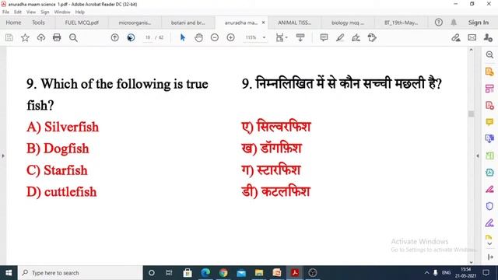
Task: Select the highlight text pen tool
Action: click(340, 38)
